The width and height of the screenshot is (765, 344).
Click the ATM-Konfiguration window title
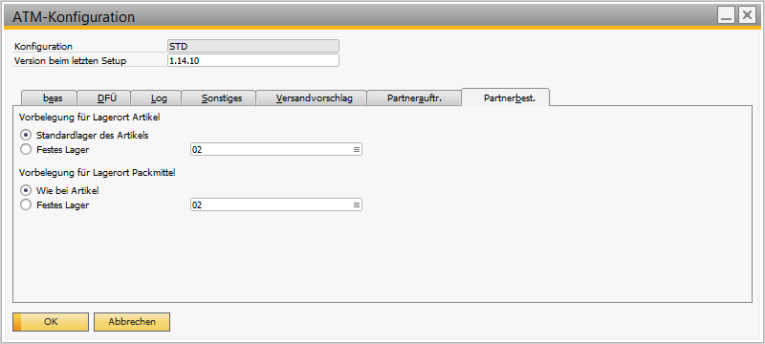pyautogui.click(x=74, y=17)
